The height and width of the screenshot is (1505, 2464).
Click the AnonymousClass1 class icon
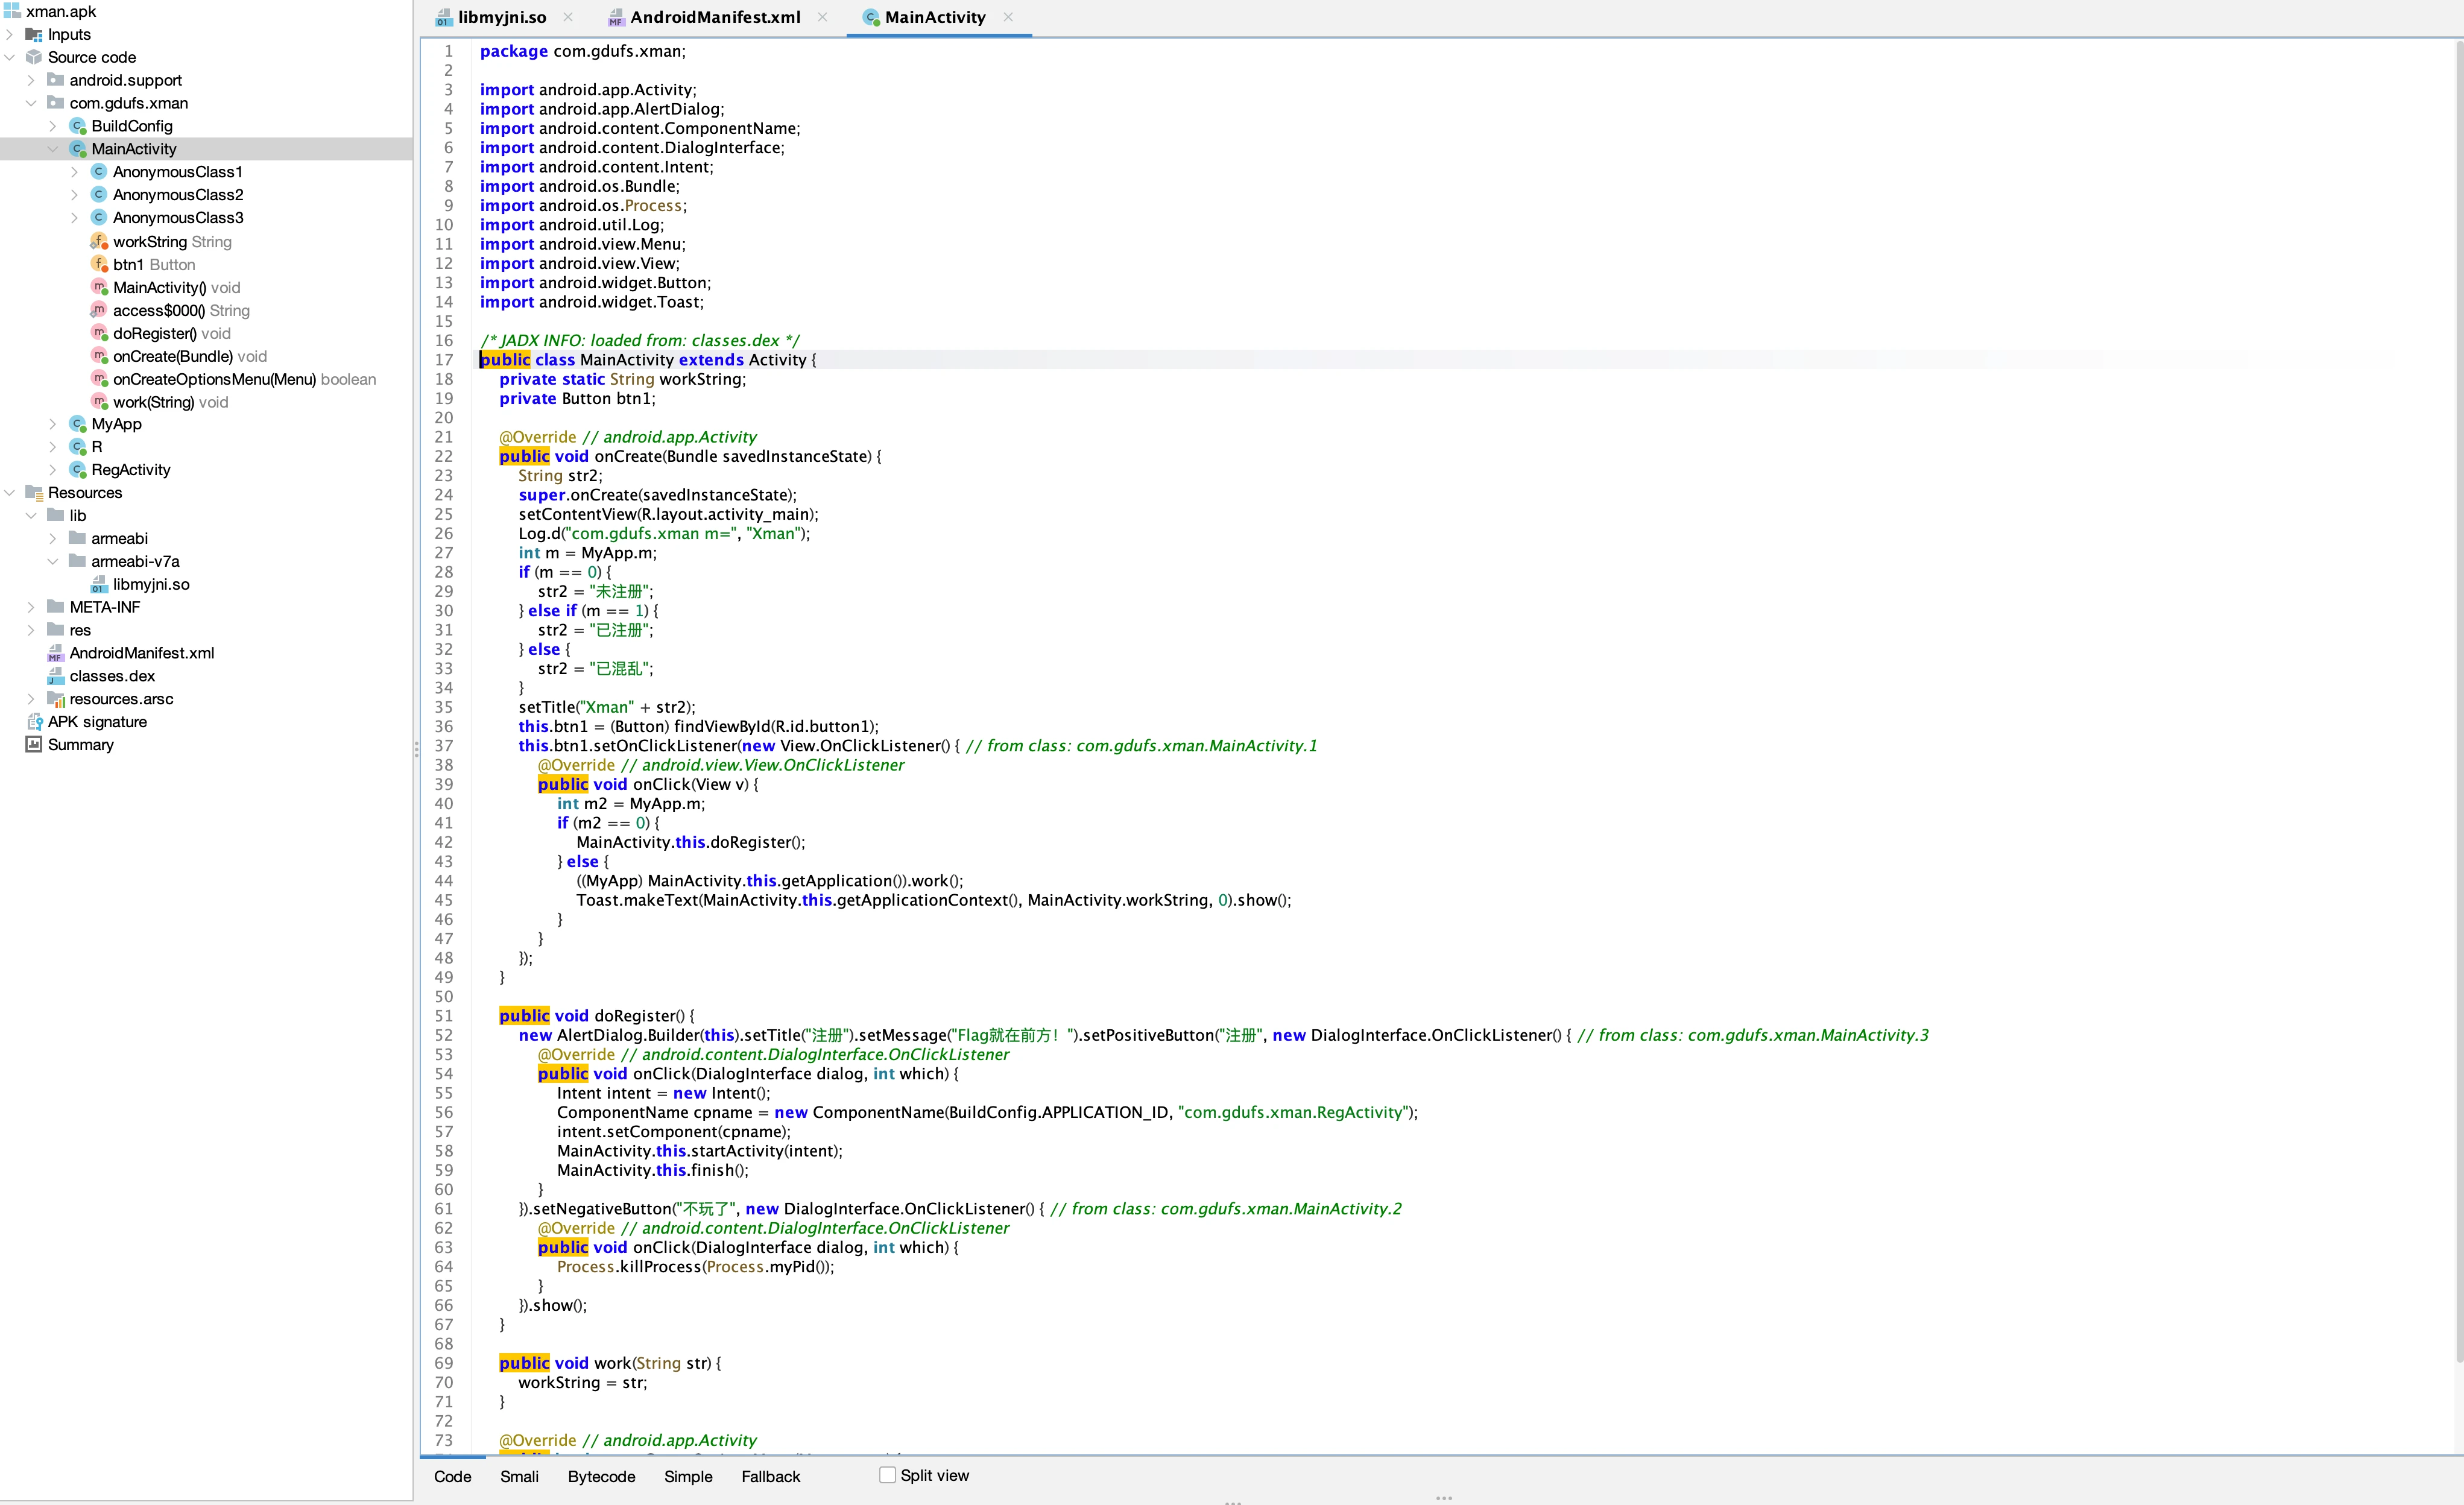tap(99, 172)
